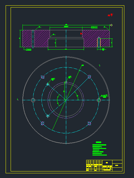Select the angle dimension arc left of the center
The image size is (134, 178).
[58, 100]
